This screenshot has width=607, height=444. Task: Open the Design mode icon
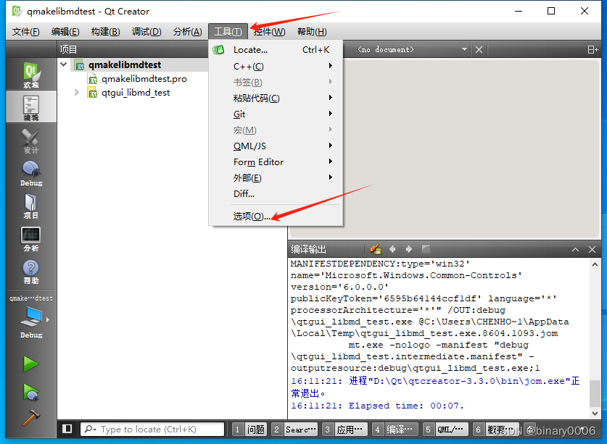(31, 140)
